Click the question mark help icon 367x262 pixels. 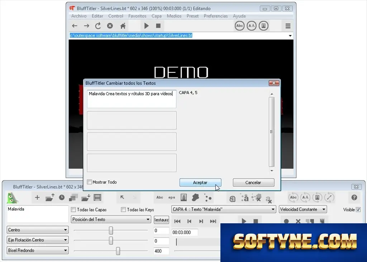pos(354,197)
